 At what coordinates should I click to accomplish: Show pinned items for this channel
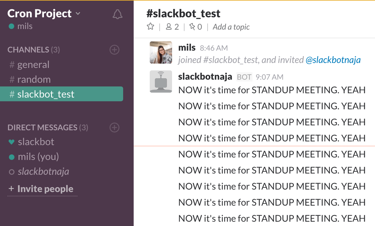(x=196, y=27)
